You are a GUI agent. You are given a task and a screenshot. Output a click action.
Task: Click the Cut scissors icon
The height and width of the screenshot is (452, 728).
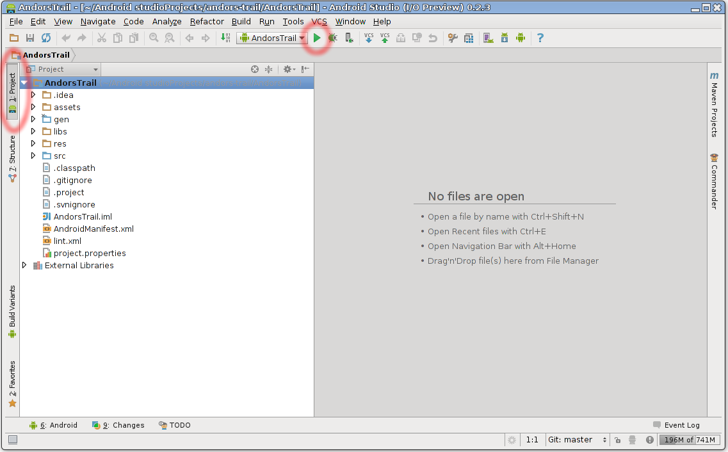(x=102, y=38)
